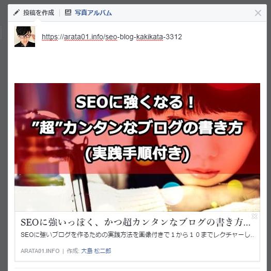Click the headline SEOに強いっぽく link title
The height and width of the screenshot is (271, 271).
coord(135,222)
